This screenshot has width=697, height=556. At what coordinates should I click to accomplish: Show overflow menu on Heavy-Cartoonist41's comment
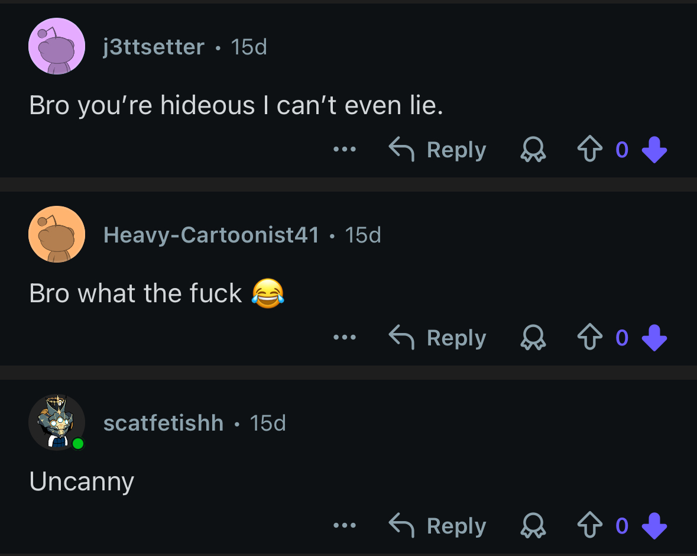[344, 338]
